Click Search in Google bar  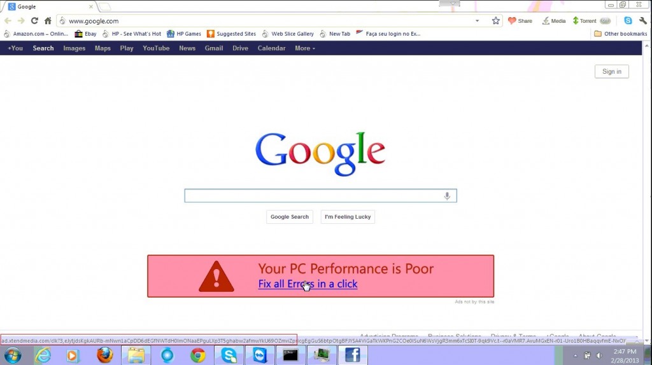click(x=43, y=48)
